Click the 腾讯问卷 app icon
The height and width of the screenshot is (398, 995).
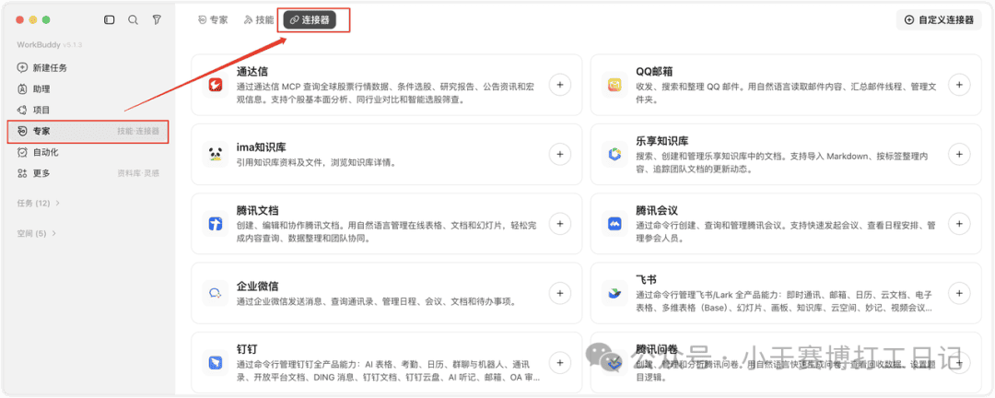[615, 362]
